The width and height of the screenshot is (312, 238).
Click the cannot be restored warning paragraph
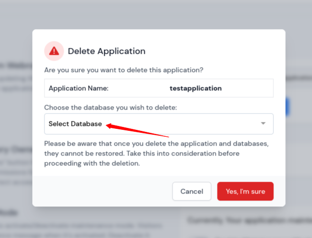tap(156, 154)
